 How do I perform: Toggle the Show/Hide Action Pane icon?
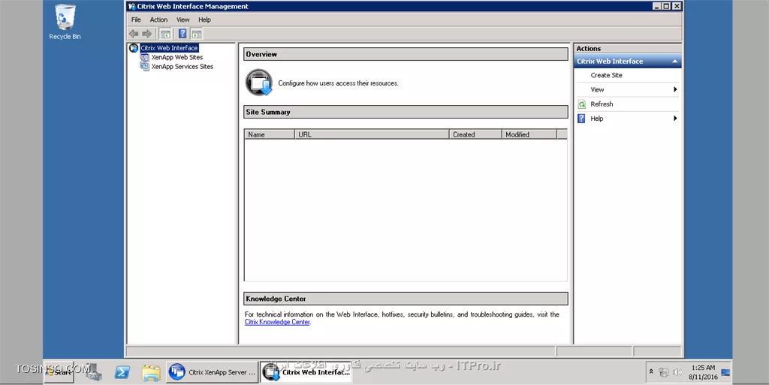pos(197,34)
